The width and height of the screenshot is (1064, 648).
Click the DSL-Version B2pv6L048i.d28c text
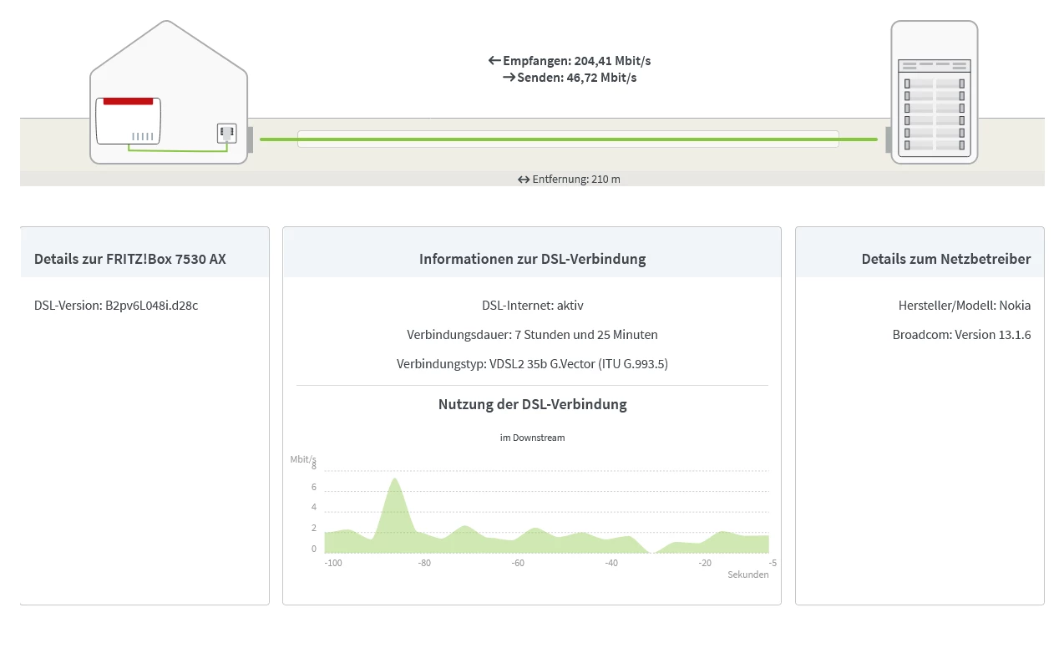pos(116,306)
